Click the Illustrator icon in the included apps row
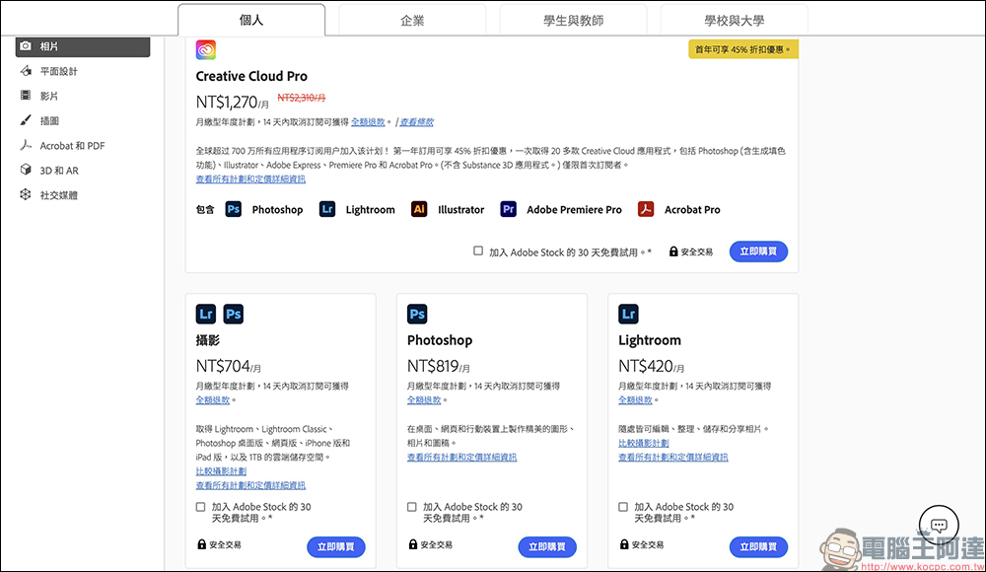This screenshot has width=986, height=572. (419, 209)
